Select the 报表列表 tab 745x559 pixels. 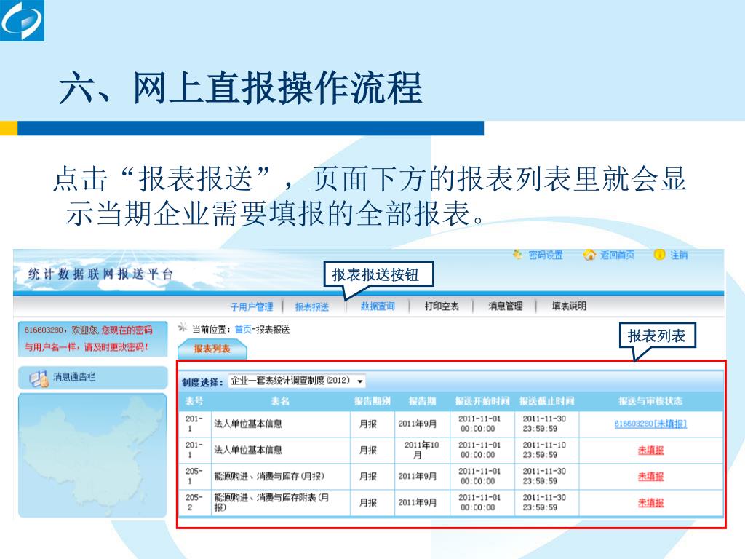click(212, 349)
